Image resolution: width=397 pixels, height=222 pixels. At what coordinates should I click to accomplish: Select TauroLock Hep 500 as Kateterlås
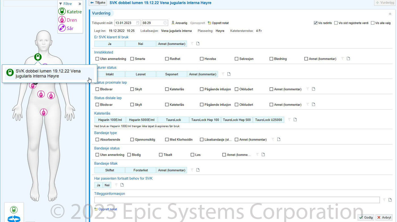pos(237,120)
